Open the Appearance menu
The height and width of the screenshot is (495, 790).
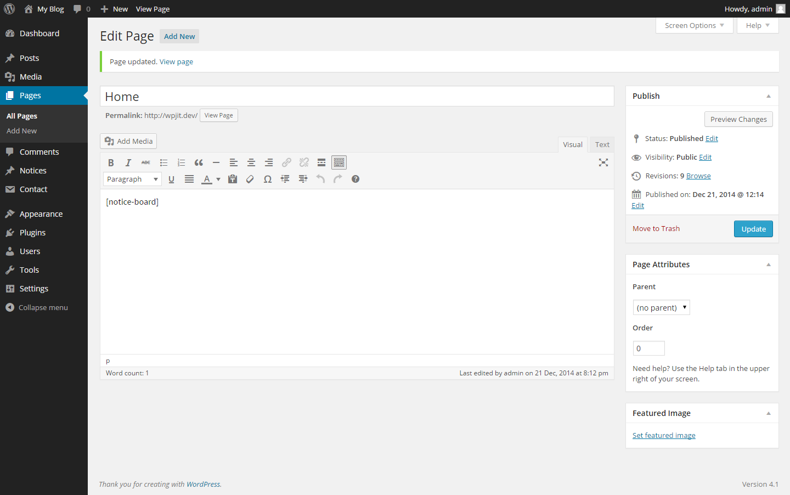(x=44, y=214)
